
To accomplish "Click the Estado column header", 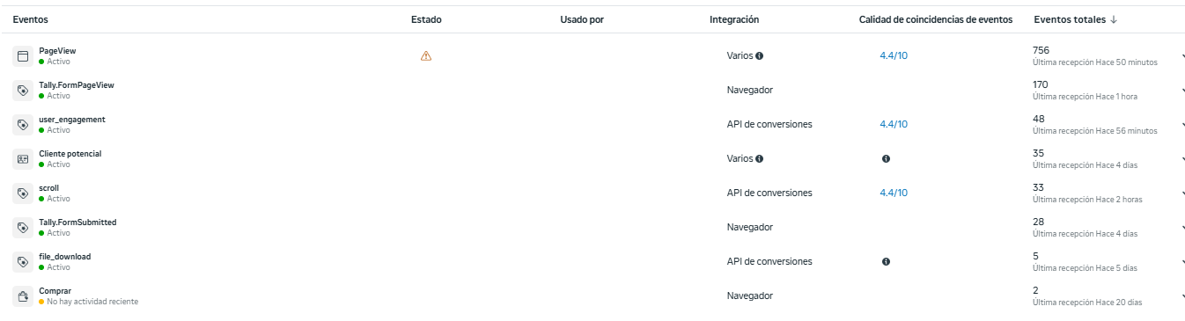I will [x=426, y=19].
